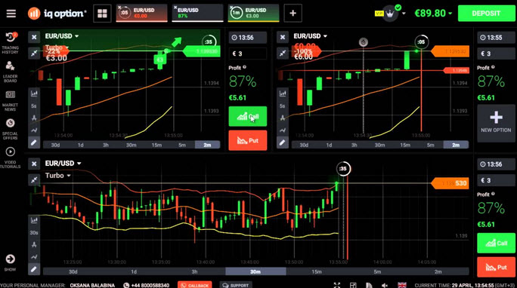This screenshot has width=517, height=288.
Task: Expand the EUR/USD asset dropdown on the bottom chart
Action: coord(63,164)
